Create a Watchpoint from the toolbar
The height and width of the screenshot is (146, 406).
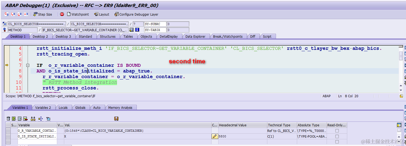point(78,14)
